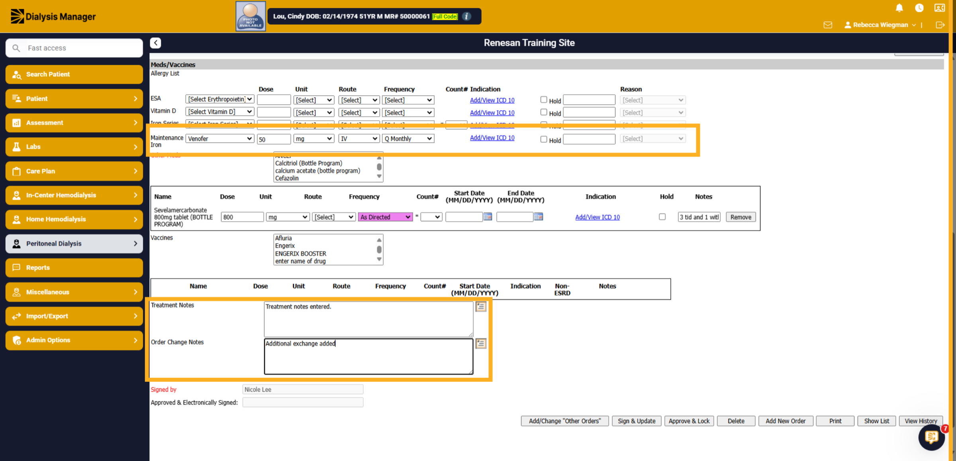Open Start Date calendar for Sevelamercarbonate
This screenshot has width=956, height=461.
point(488,217)
